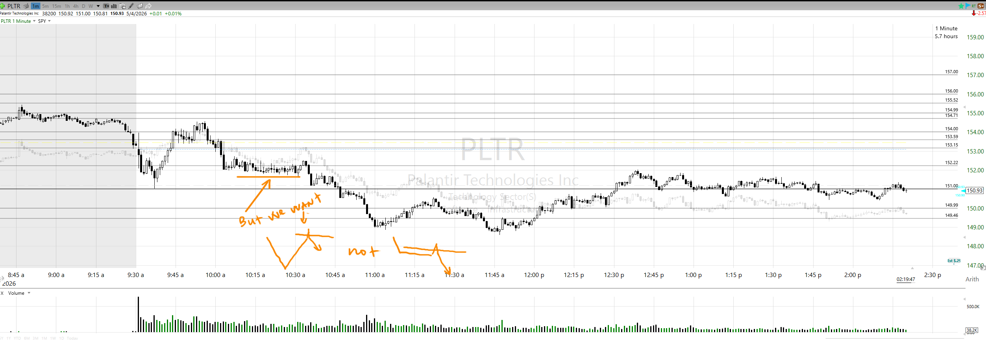Close the Volume pane with X
Viewport: 986px width, 340px height.
[x=2, y=293]
